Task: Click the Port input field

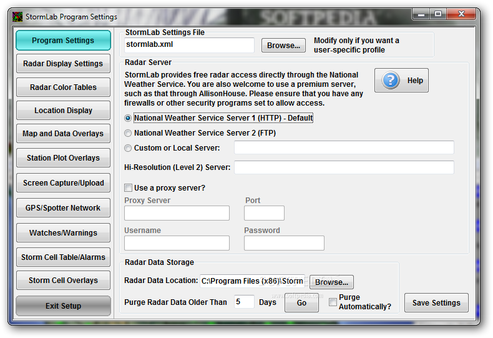Action: pyautogui.click(x=264, y=213)
